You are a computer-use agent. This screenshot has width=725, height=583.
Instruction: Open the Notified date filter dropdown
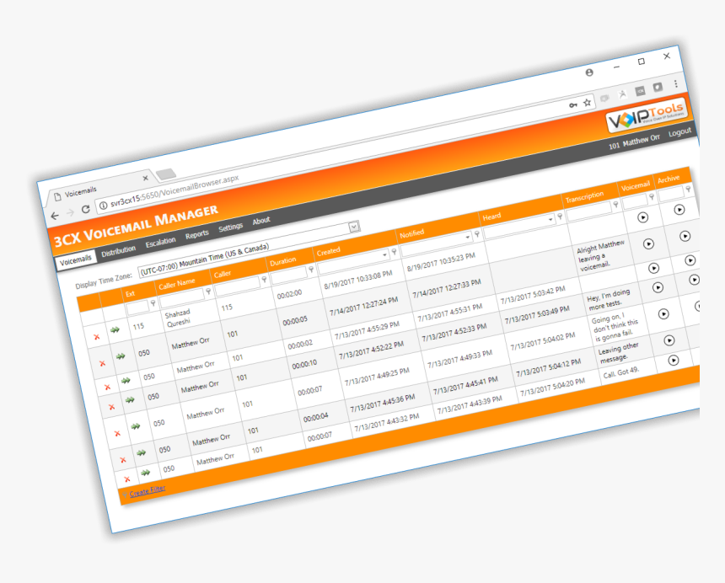468,237
